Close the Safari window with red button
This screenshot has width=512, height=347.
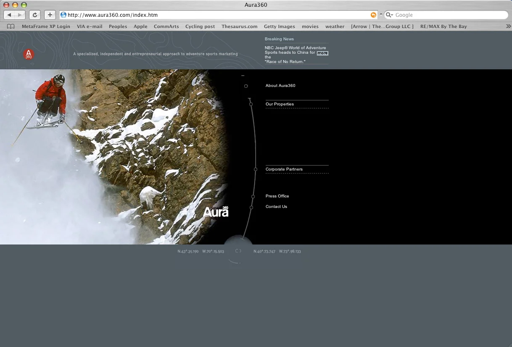click(6, 5)
